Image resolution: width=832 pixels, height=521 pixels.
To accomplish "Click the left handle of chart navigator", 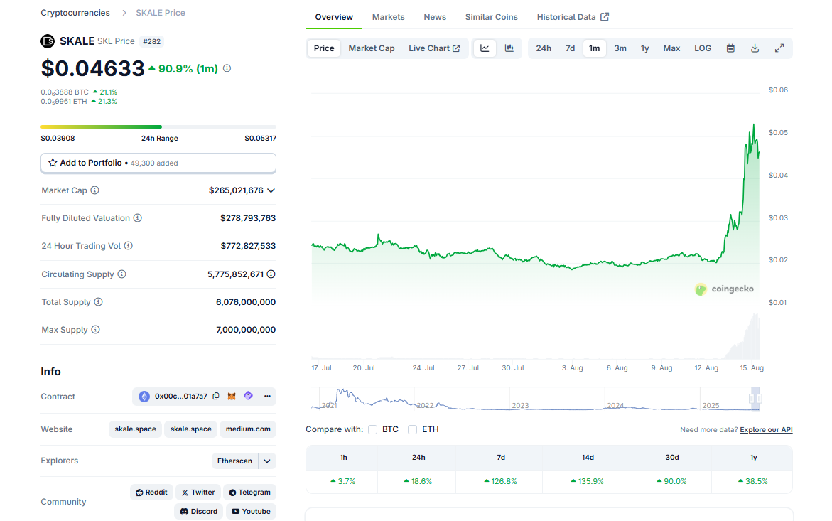I will (751, 399).
